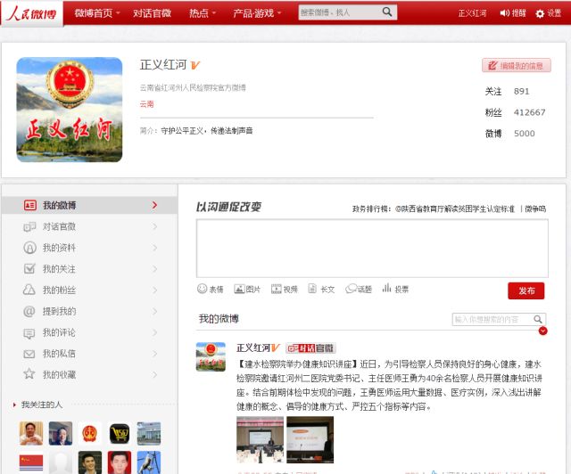This screenshot has width=571, height=474.
Task: Click the chevron on 我的关注 row
Action: point(154,269)
